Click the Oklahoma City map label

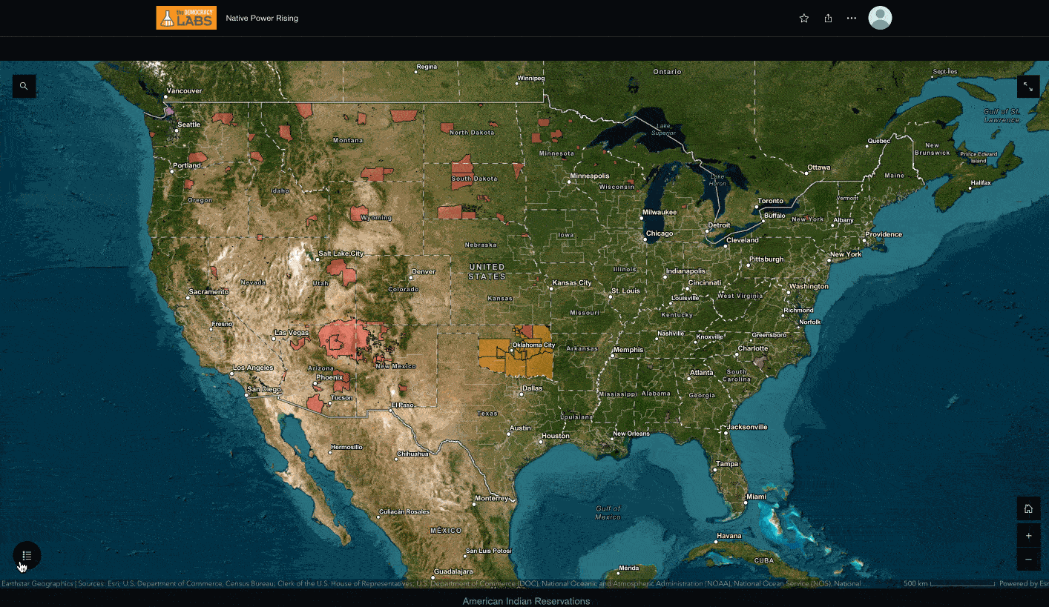click(534, 345)
